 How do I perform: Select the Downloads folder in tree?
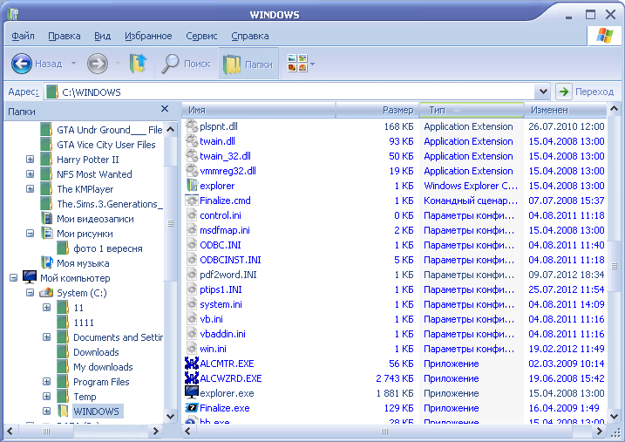pyautogui.click(x=96, y=352)
